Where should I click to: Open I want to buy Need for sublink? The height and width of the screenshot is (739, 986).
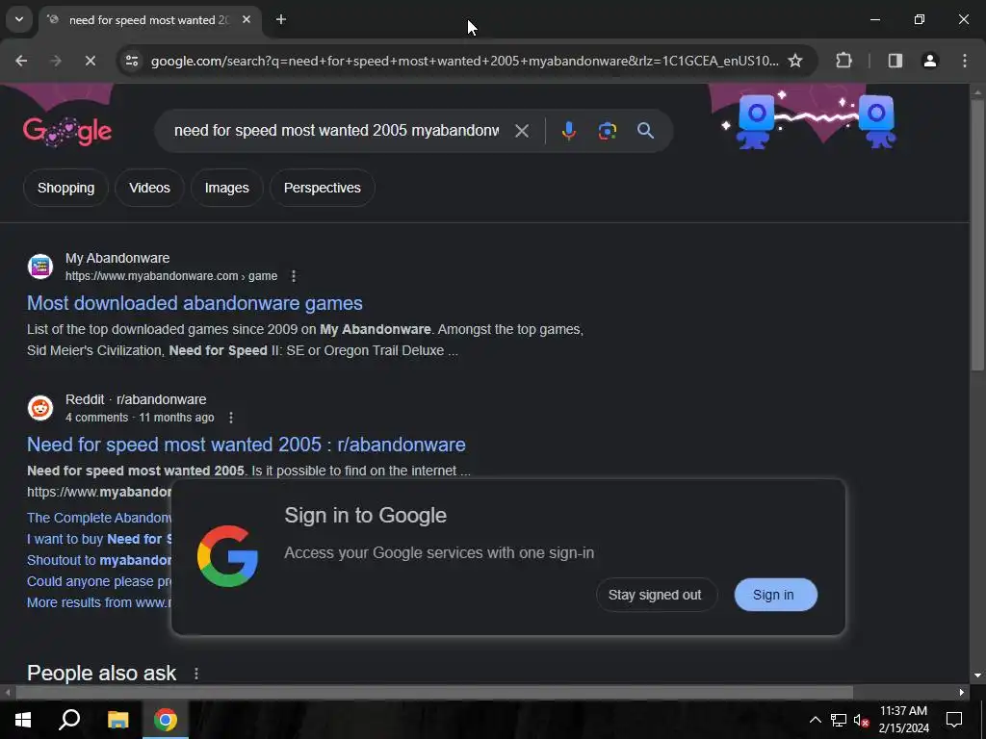point(99,539)
